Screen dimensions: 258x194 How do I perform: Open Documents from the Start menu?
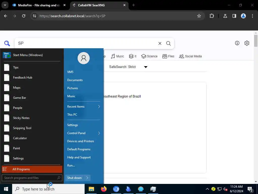tap(75, 80)
